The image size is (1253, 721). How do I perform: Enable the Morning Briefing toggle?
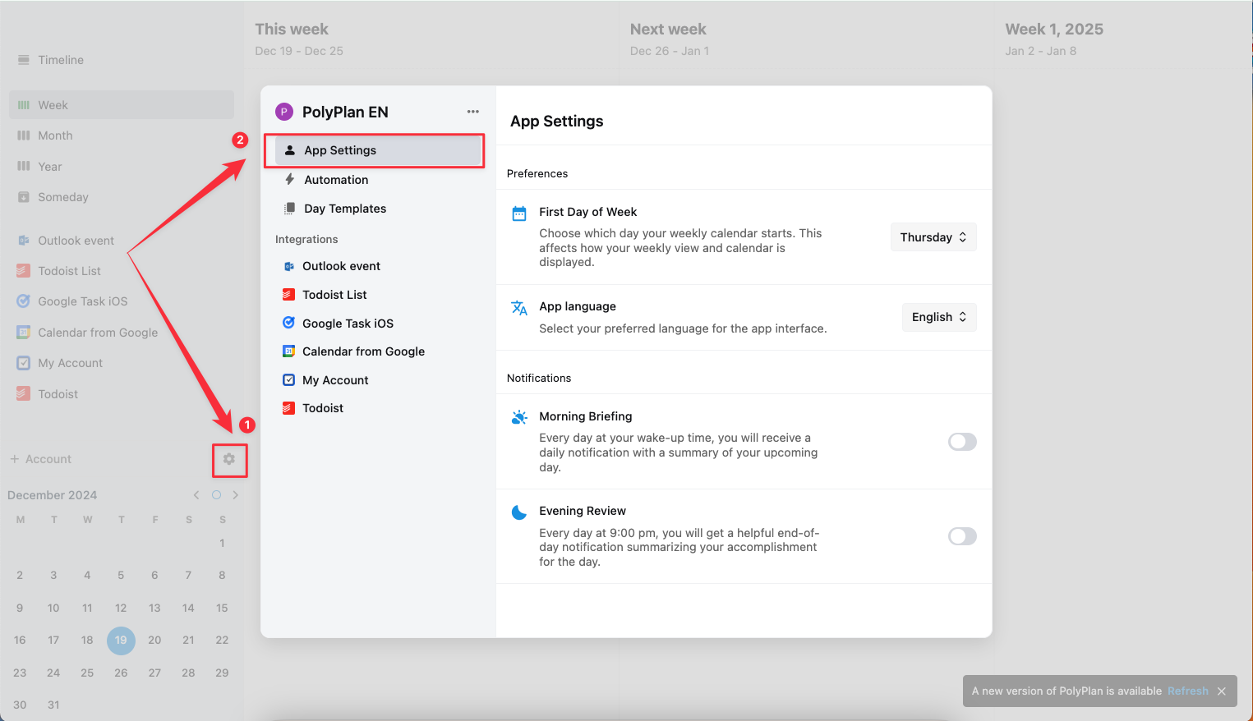[x=962, y=442]
